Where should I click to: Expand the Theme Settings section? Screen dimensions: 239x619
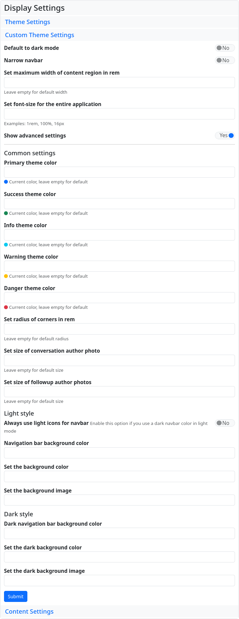click(27, 22)
